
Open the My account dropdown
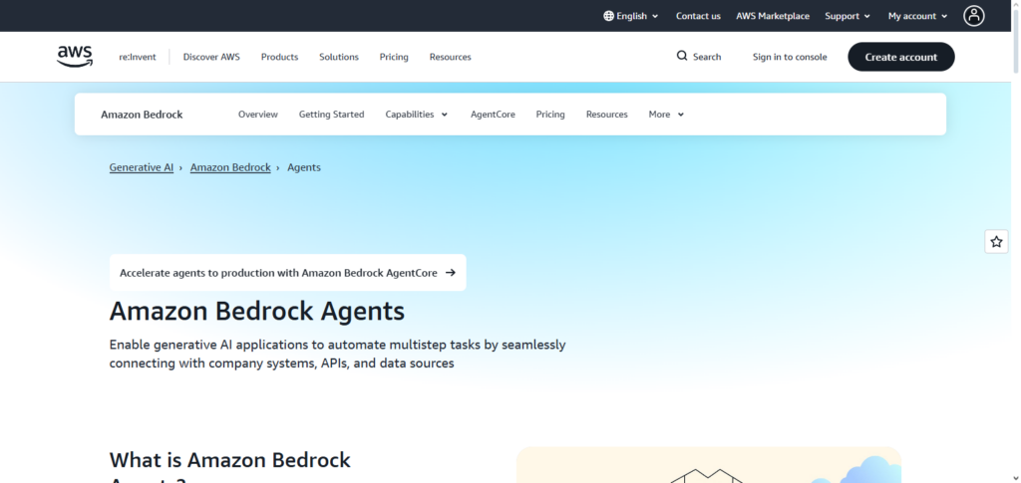click(917, 16)
